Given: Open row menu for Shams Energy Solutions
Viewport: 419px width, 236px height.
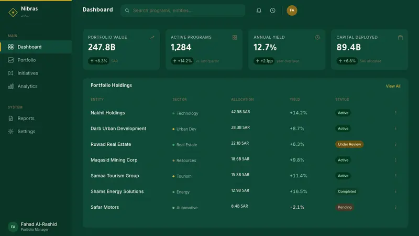Looking at the screenshot, I should pyautogui.click(x=396, y=191).
